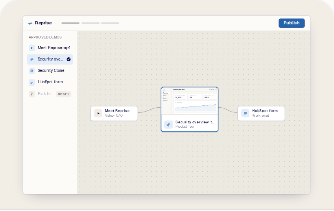Click the first progress bar segment in header
The height and width of the screenshot is (211, 334).
point(70,23)
